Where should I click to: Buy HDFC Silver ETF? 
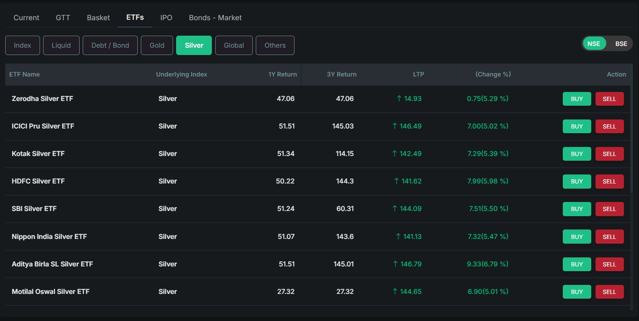point(577,181)
